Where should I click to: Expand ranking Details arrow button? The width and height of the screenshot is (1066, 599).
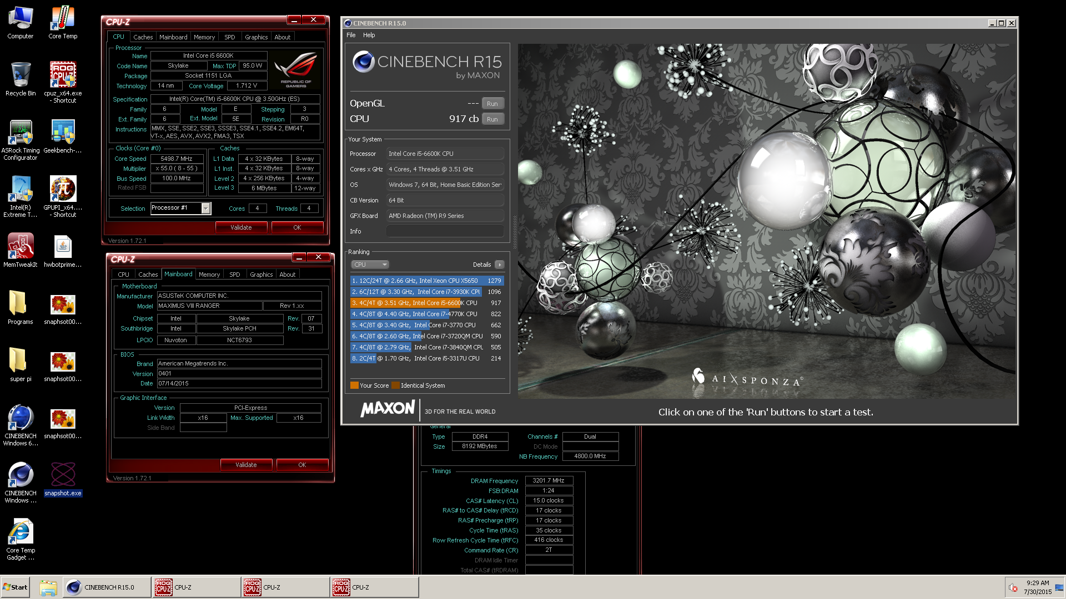tap(499, 265)
